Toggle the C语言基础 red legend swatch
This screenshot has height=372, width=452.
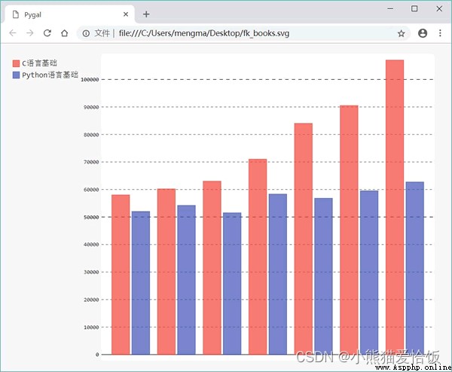point(16,63)
